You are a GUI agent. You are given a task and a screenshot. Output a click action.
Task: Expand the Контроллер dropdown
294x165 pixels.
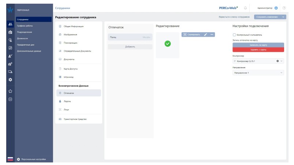point(282,61)
